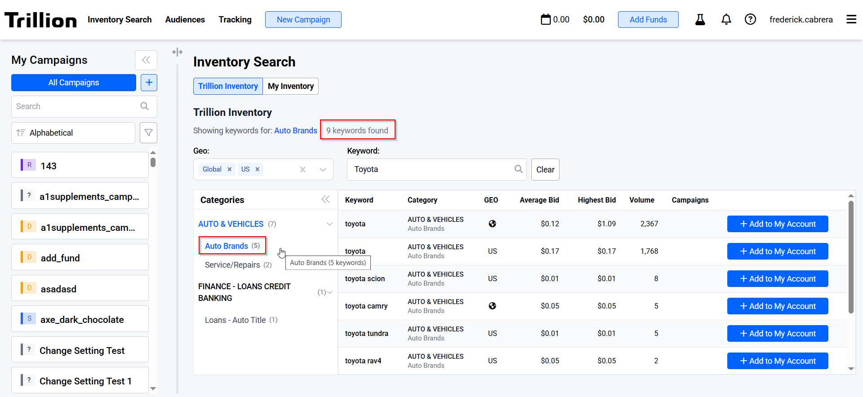
Task: Open the Alphabetical sort dropdown
Action: (x=73, y=133)
